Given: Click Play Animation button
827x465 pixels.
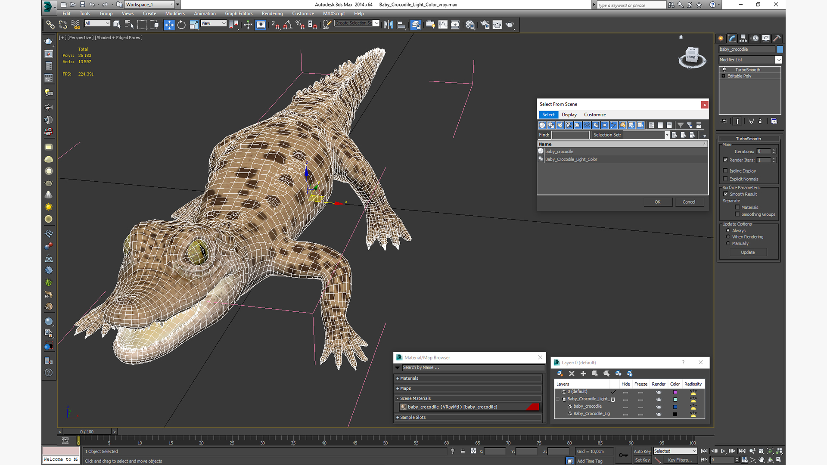Looking at the screenshot, I should click(723, 451).
